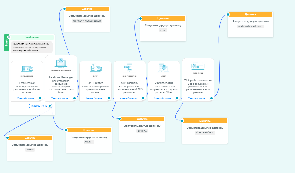
Task: Click the Web push уведомления card title
Action: pos(198,80)
